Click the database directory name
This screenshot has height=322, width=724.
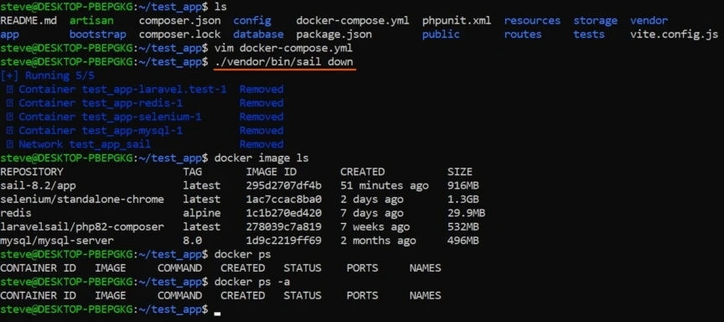coord(258,34)
